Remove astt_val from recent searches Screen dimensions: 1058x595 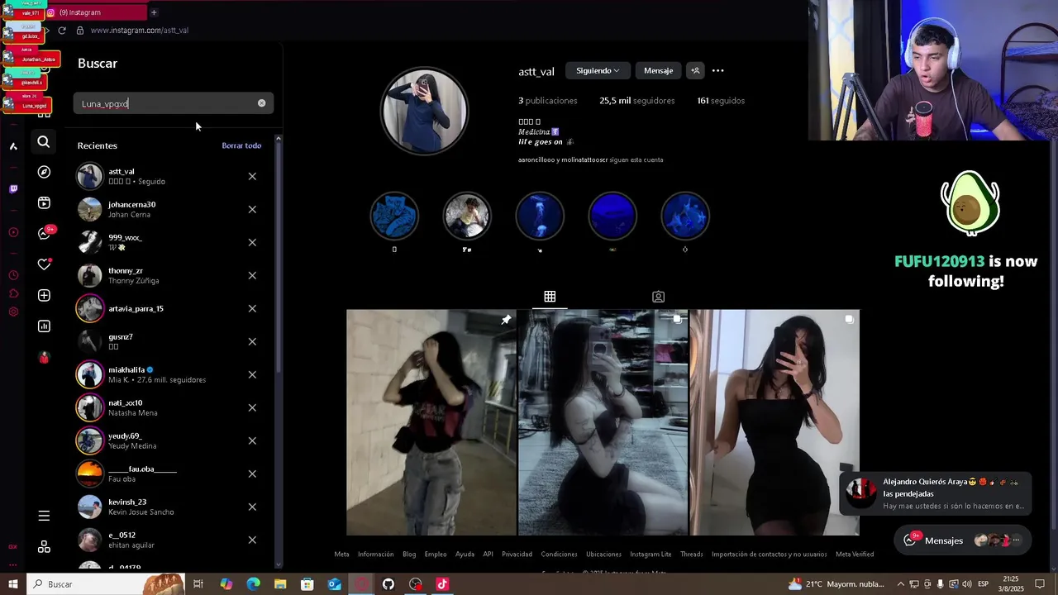coord(252,176)
